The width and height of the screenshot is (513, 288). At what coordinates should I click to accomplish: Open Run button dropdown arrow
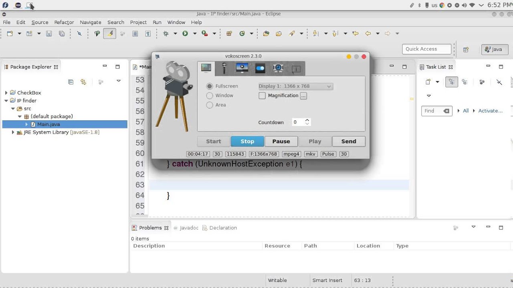(195, 34)
